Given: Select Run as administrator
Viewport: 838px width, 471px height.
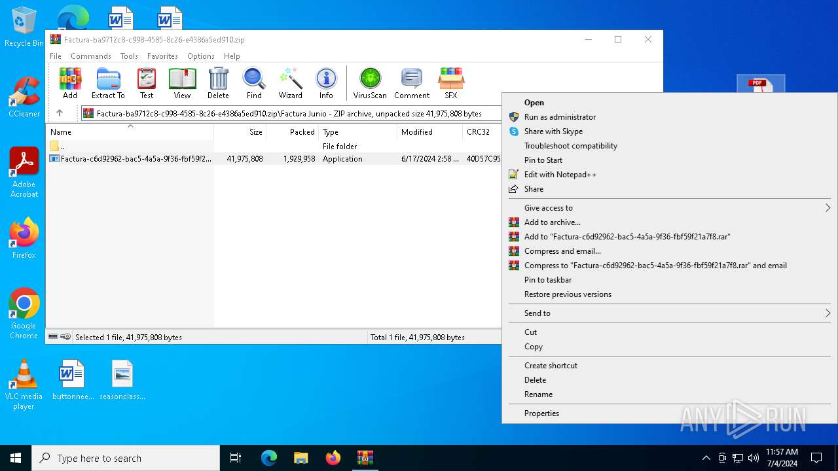Looking at the screenshot, I should [670, 117].
